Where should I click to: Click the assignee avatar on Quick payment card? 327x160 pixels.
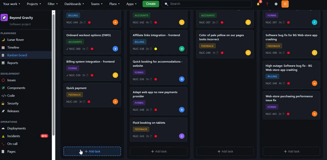[115, 102]
